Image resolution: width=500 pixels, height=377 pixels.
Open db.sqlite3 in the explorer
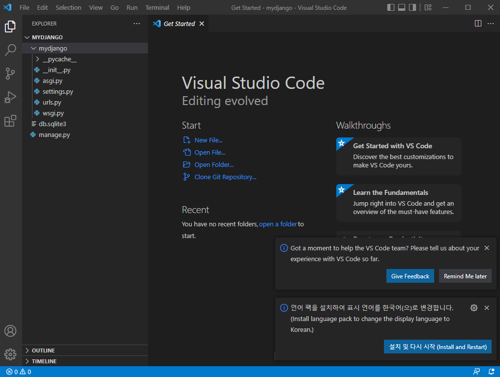coord(85,124)
